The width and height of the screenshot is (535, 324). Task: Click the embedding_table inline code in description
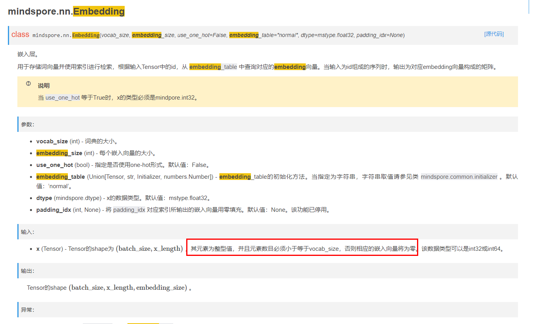(x=213, y=67)
